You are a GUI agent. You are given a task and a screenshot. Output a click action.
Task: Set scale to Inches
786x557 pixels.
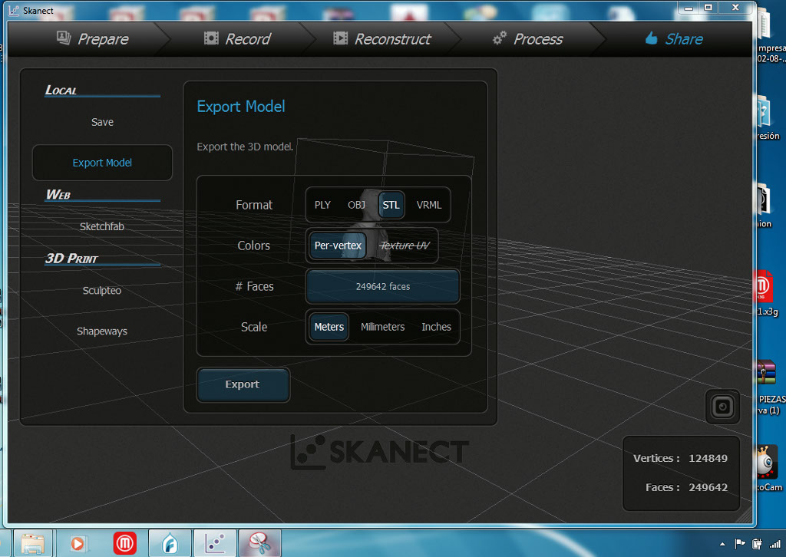(436, 327)
